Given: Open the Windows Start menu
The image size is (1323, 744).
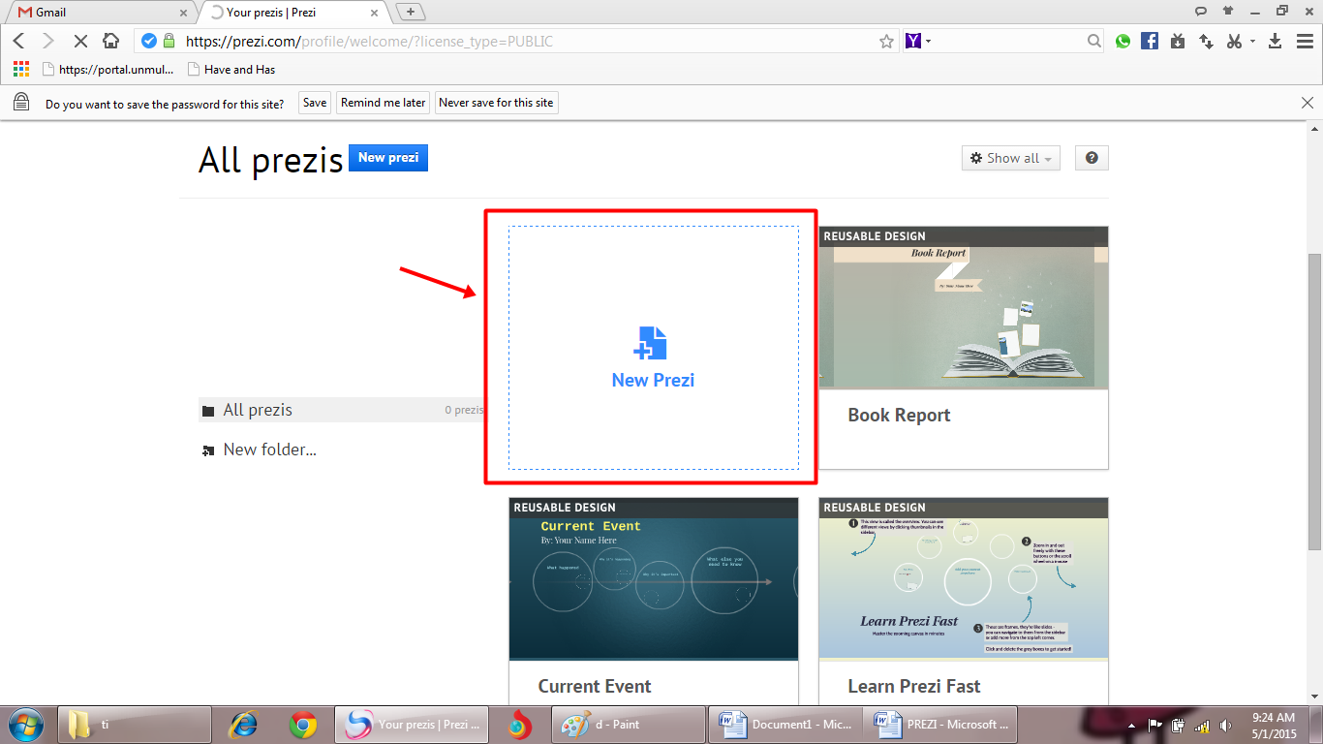Looking at the screenshot, I should tap(26, 724).
